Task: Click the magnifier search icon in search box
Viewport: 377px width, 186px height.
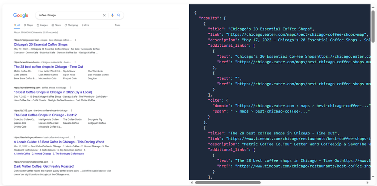Action: (x=118, y=15)
